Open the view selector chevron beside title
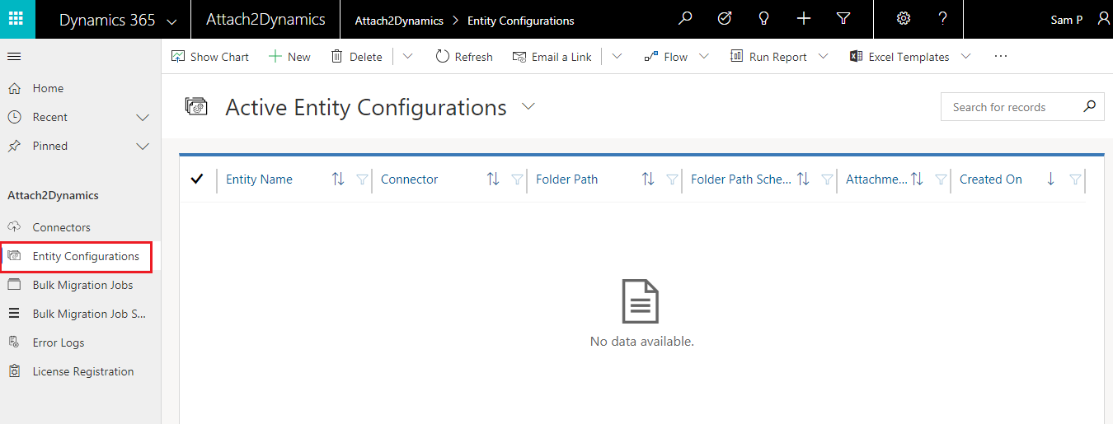Viewport: 1113px width, 424px height. [x=528, y=107]
